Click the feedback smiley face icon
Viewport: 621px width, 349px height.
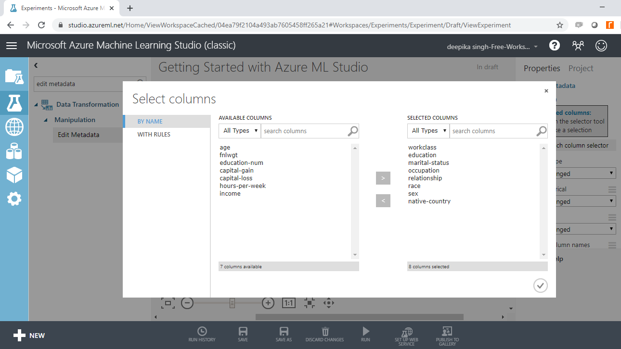(601, 45)
